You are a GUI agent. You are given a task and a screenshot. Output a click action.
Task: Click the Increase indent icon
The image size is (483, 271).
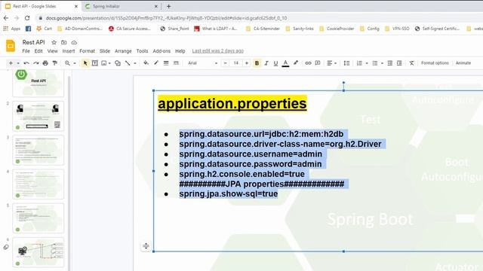[399, 63]
